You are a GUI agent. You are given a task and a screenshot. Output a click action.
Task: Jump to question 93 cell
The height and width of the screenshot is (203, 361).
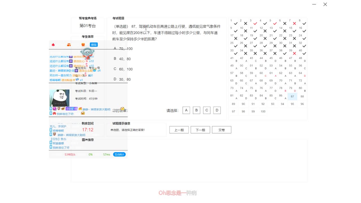click(x=272, y=104)
